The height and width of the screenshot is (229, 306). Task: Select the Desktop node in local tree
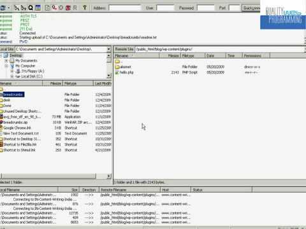(16, 55)
